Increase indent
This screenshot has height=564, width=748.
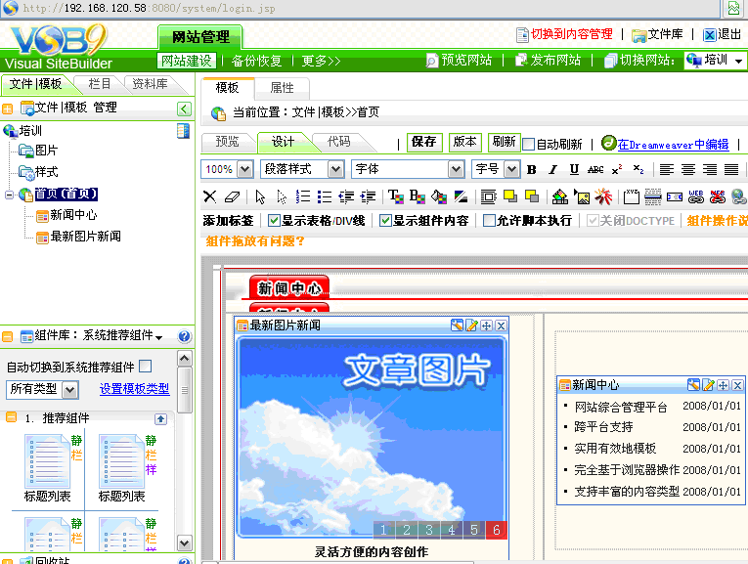368,196
